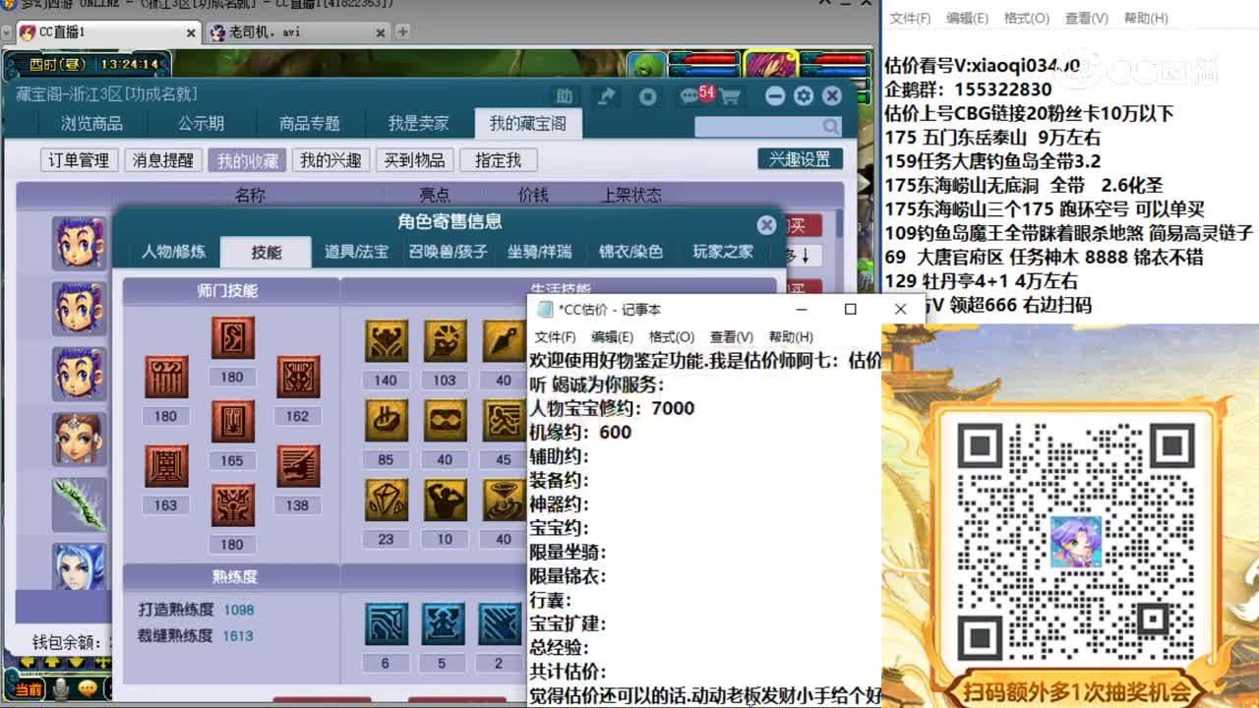Viewport: 1259px width, 708px height.
Task: Open the 兴趣设置 button
Action: [800, 159]
